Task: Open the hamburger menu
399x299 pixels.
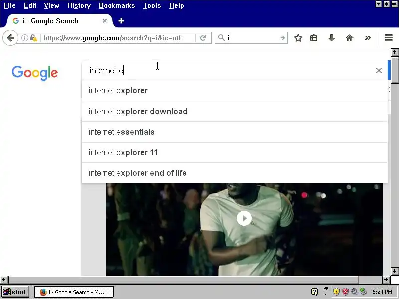Action: coord(389,38)
